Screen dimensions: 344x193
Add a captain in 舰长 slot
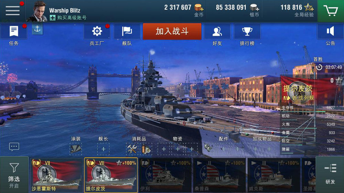point(103,149)
